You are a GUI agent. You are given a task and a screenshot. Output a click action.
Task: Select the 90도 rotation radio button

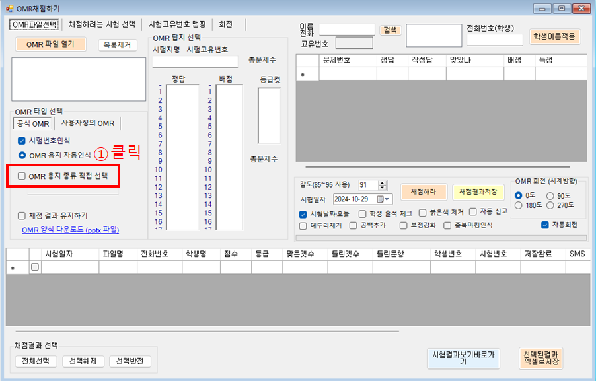[x=550, y=195]
